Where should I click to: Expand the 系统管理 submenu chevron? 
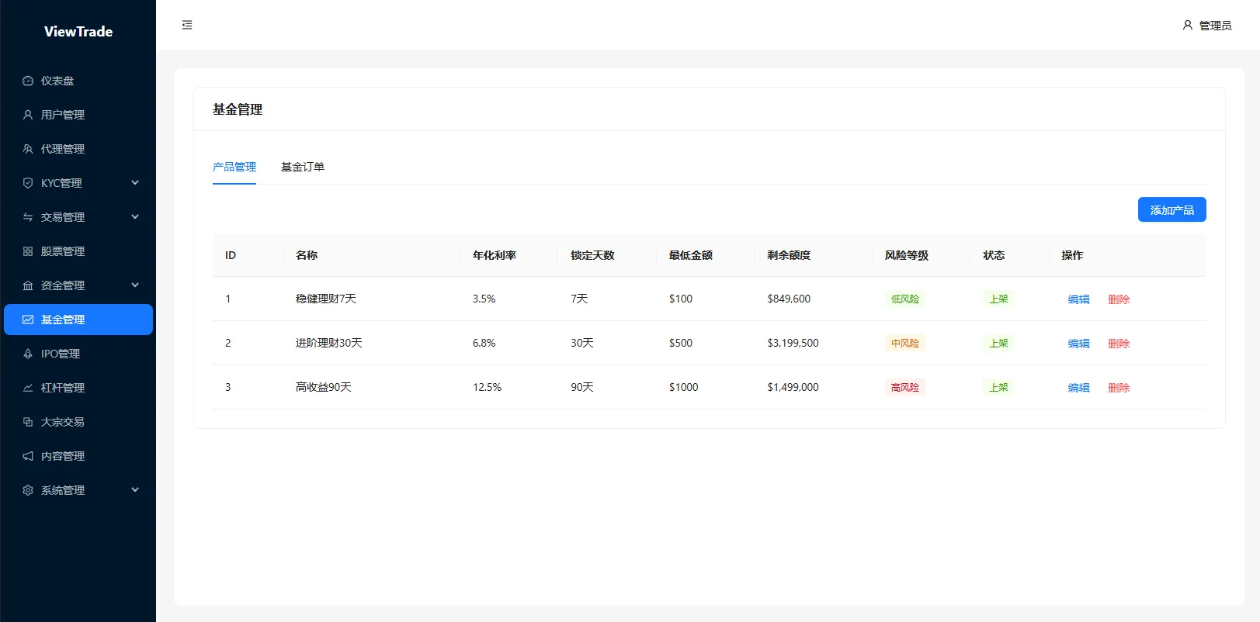tap(135, 490)
